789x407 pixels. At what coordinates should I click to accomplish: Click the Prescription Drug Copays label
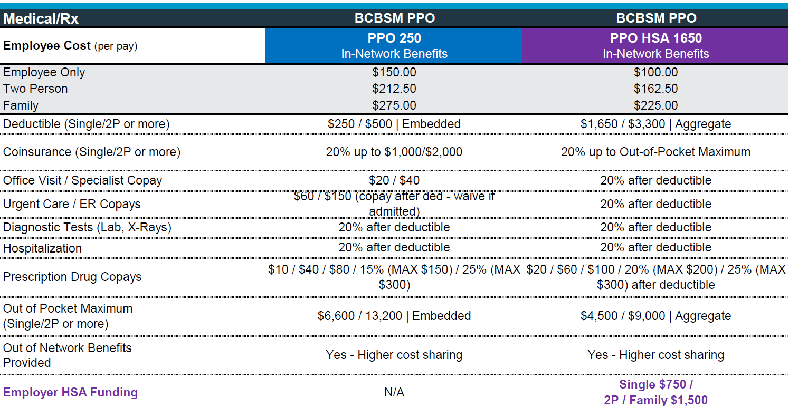click(72, 277)
